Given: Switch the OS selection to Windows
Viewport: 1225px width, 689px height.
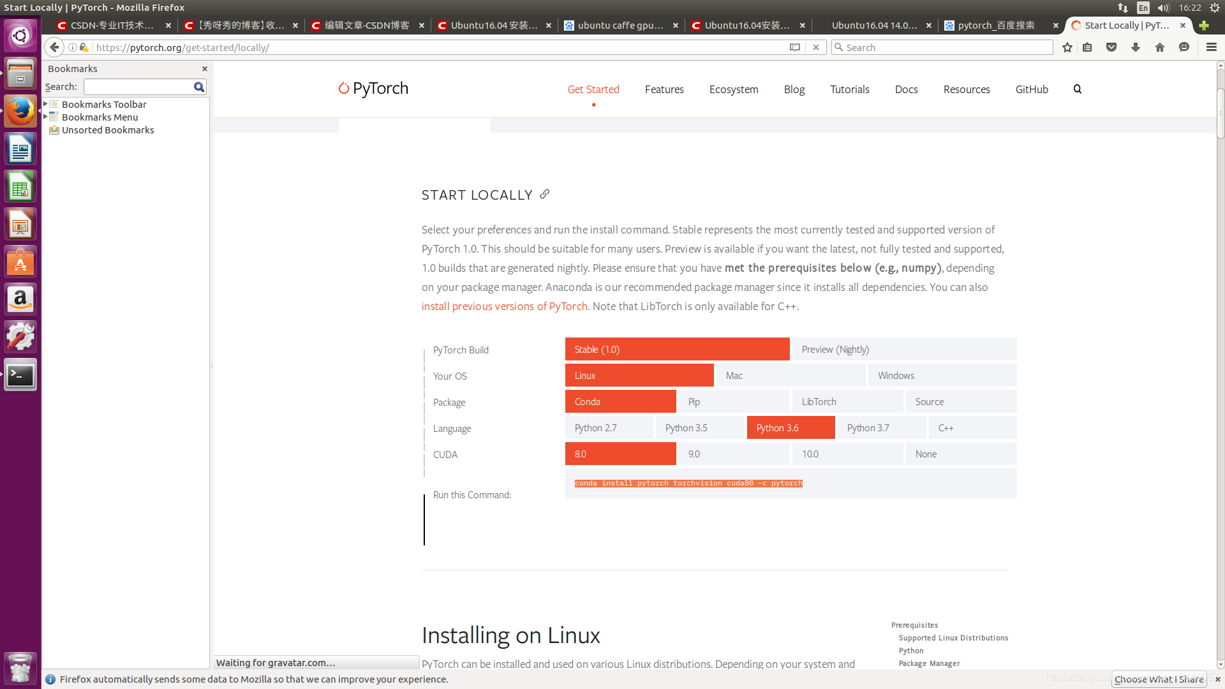Looking at the screenshot, I should [x=896, y=375].
